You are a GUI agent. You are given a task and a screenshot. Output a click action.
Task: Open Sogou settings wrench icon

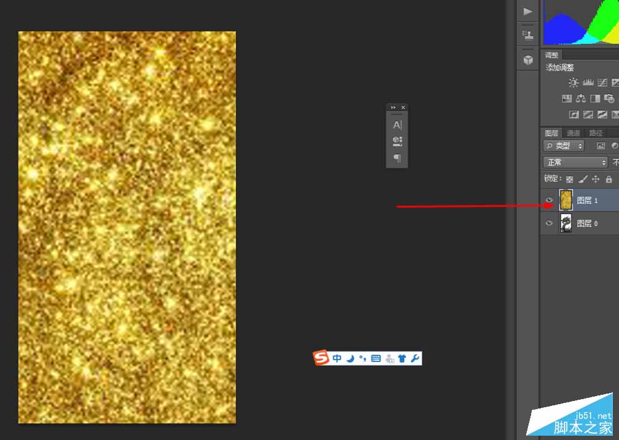[x=415, y=358]
